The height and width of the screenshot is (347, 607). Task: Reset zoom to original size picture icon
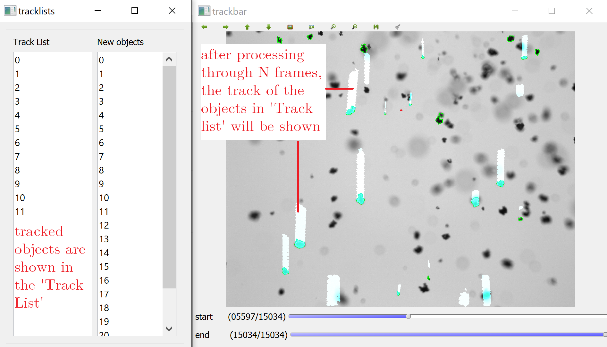pyautogui.click(x=290, y=27)
